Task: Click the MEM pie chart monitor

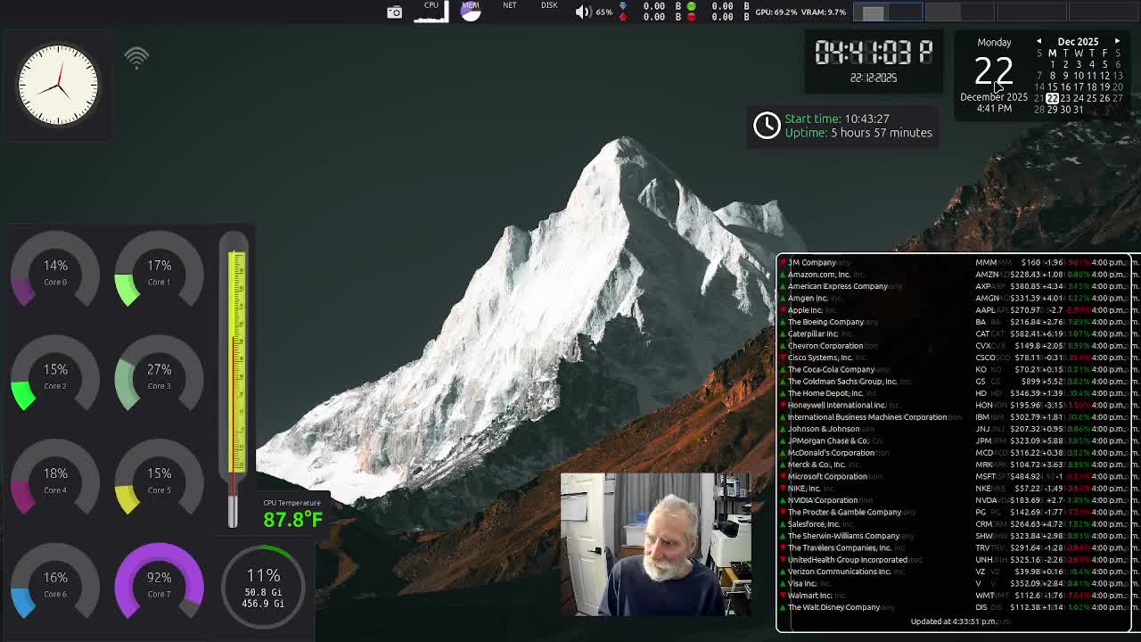Action: 471,11
